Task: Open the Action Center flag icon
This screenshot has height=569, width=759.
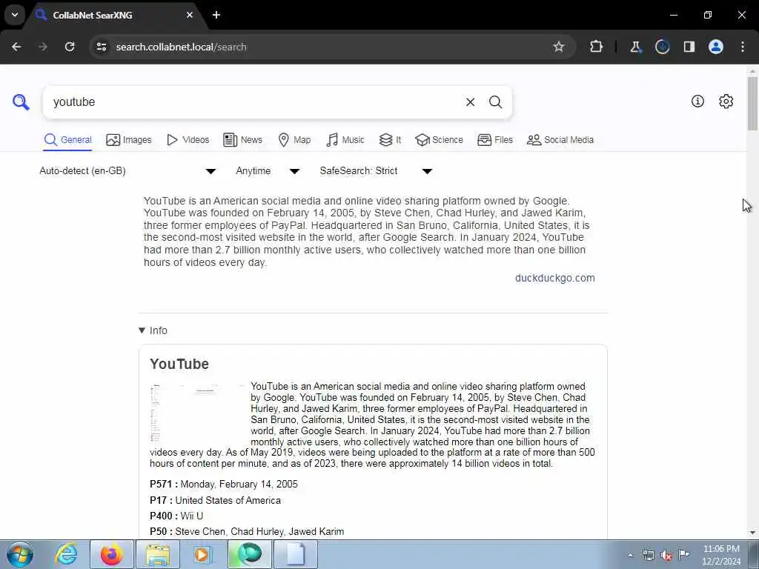Action: click(684, 555)
